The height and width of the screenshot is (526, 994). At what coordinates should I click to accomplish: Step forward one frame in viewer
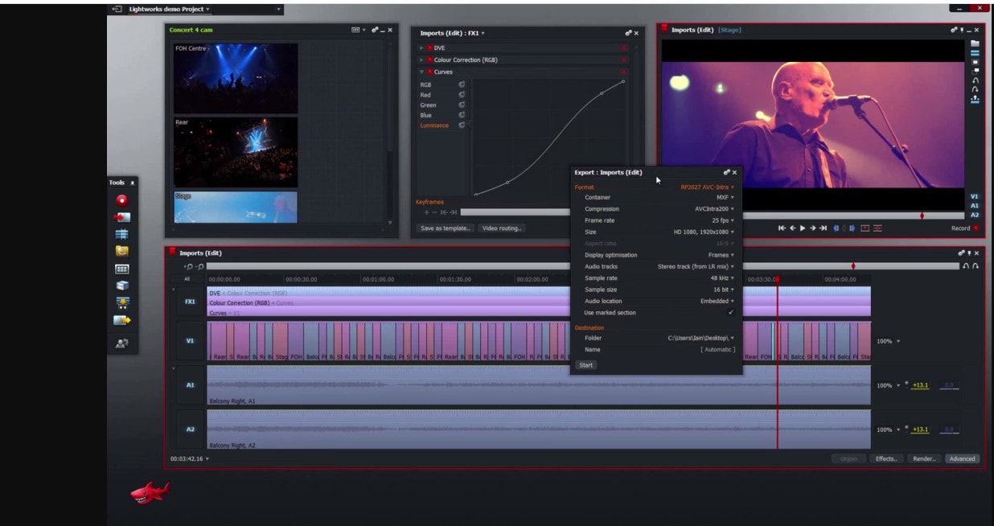[812, 228]
